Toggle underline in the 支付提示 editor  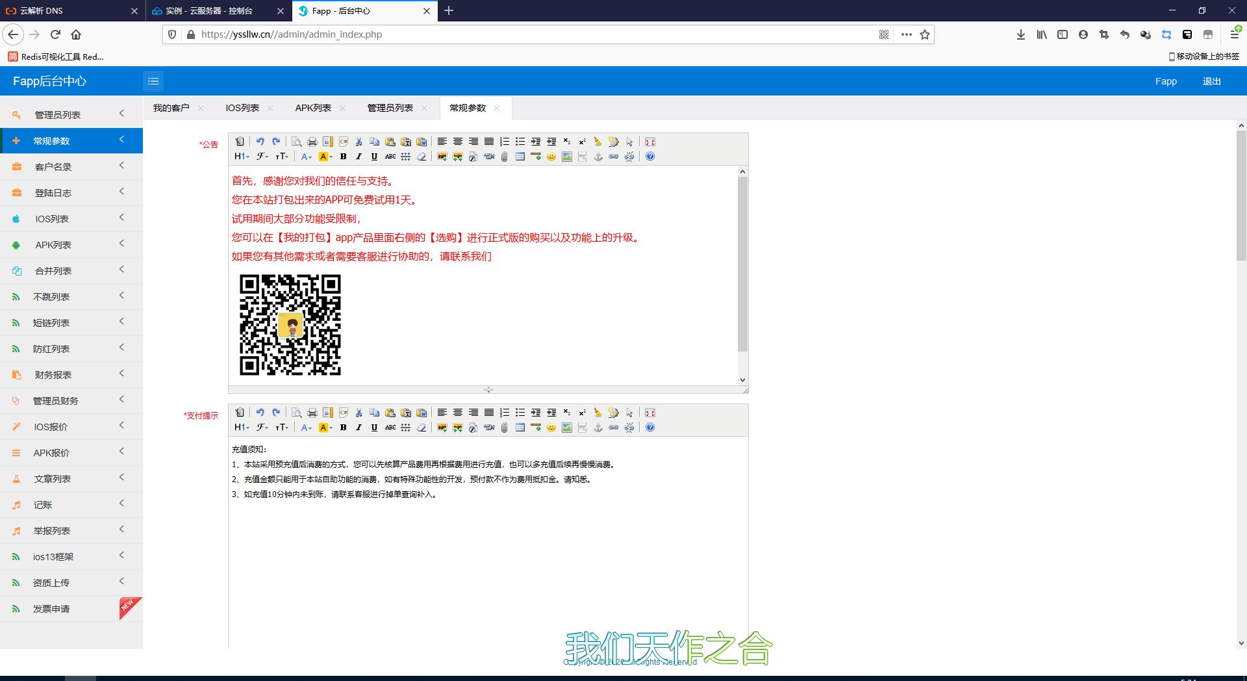click(x=374, y=428)
